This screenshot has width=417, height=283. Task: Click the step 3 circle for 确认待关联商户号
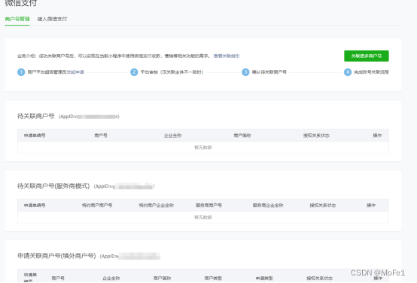pyautogui.click(x=245, y=72)
